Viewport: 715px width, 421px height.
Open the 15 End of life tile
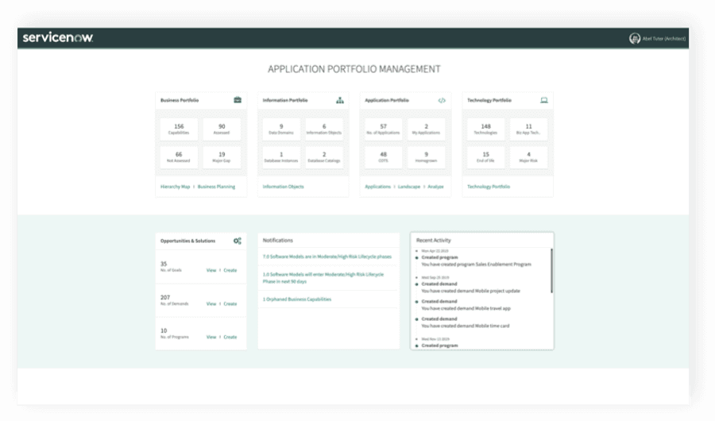(x=485, y=157)
